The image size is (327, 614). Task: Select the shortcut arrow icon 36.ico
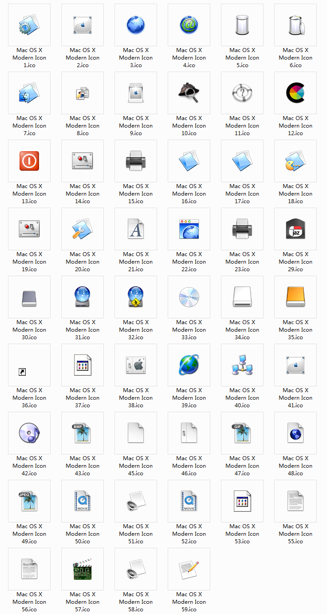click(x=22, y=372)
